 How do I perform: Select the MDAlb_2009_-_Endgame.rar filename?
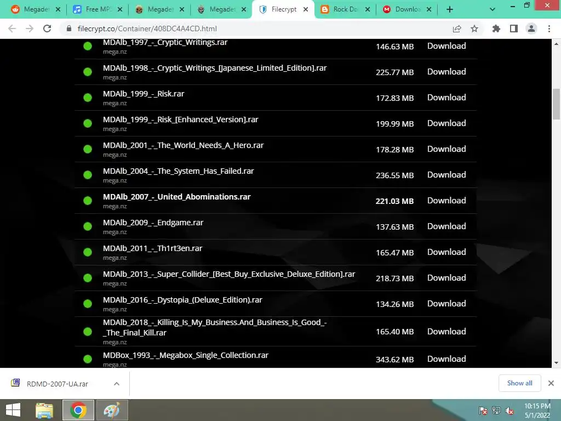coord(153,223)
